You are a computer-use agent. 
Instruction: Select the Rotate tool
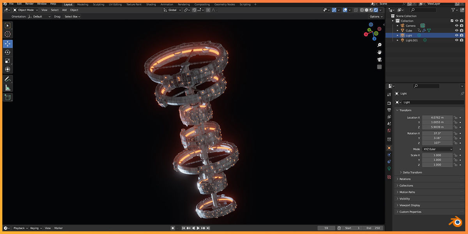7,52
